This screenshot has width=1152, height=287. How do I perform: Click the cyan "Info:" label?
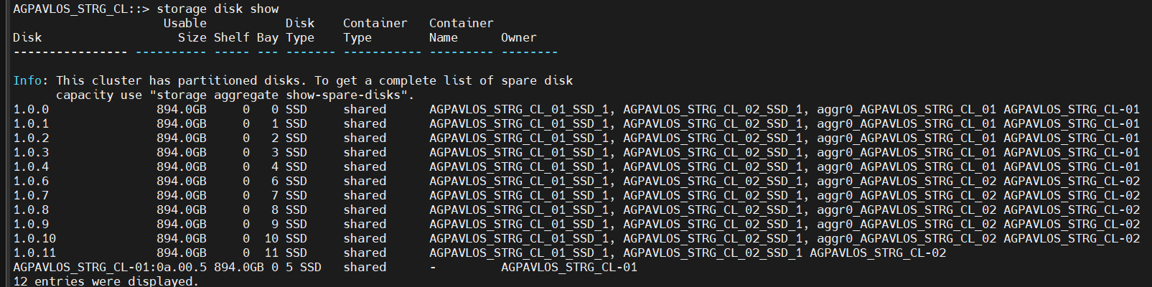[31, 80]
